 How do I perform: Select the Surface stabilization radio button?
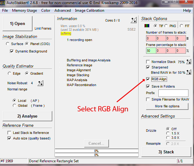(x=7, y=44)
